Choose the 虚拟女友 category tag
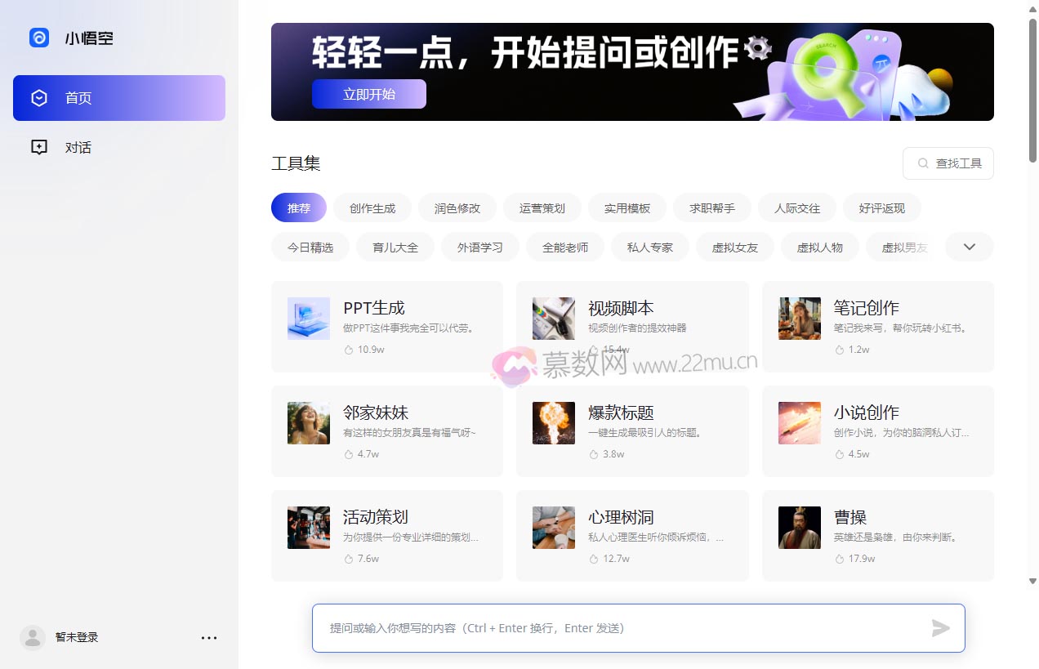 pyautogui.click(x=734, y=247)
